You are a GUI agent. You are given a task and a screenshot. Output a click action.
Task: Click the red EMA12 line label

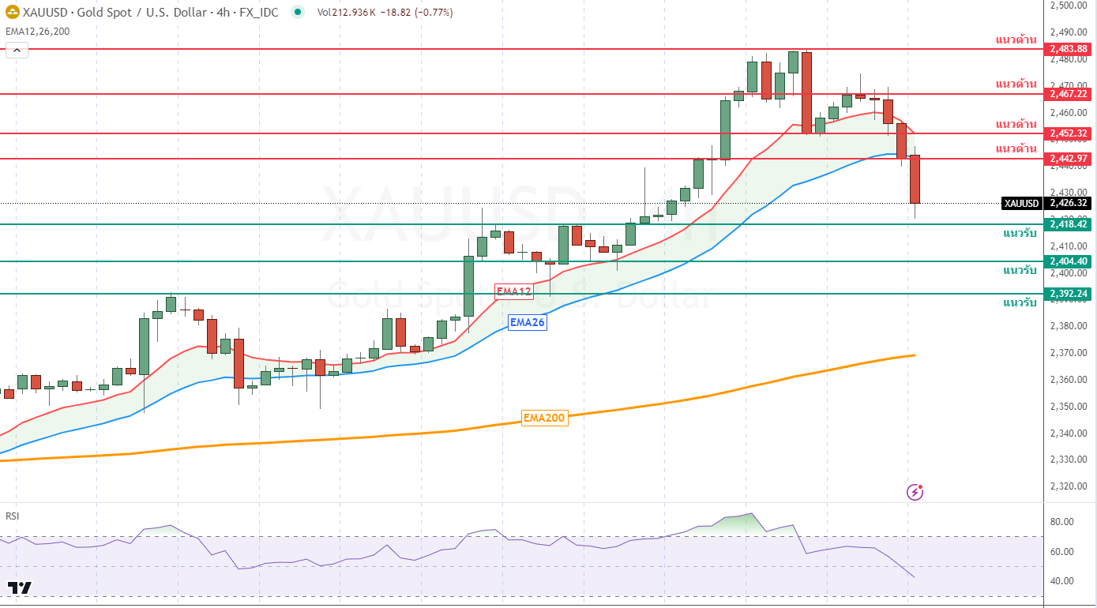tap(513, 291)
